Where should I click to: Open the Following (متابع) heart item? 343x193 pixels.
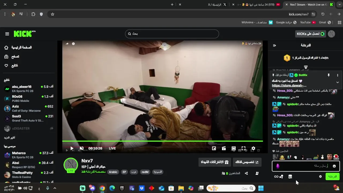[11, 65]
